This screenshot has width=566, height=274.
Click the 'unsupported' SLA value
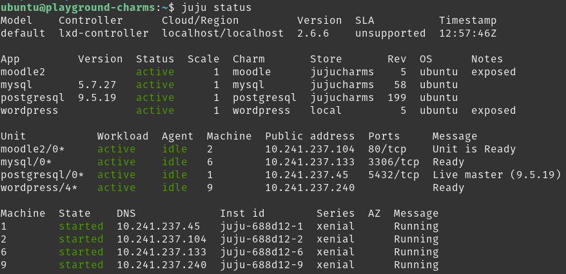point(390,33)
